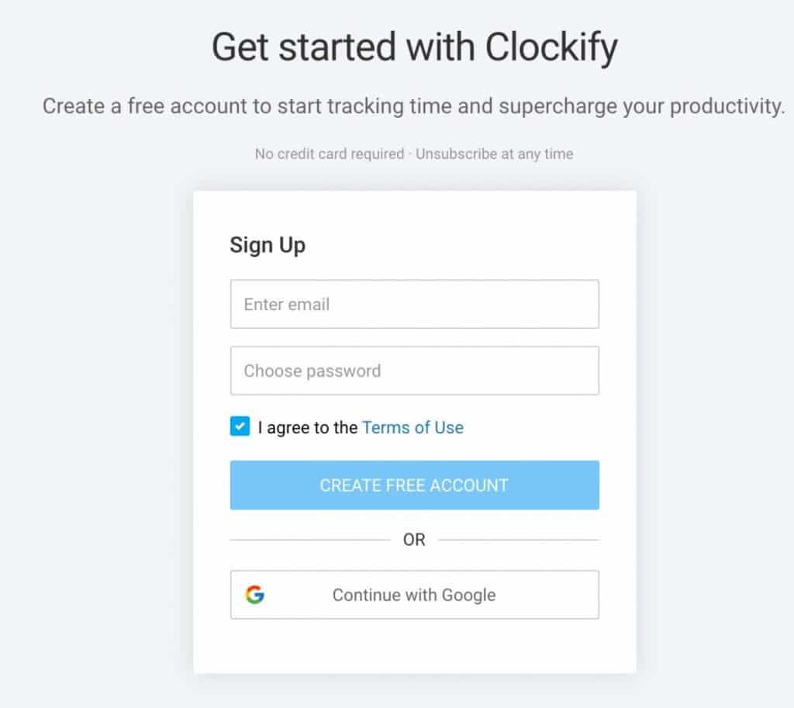Click inside the password placeholder text
This screenshot has width=794, height=708.
(312, 371)
